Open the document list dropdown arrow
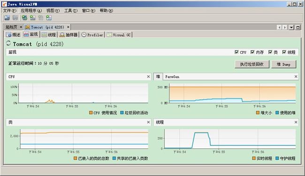 tap(291, 27)
